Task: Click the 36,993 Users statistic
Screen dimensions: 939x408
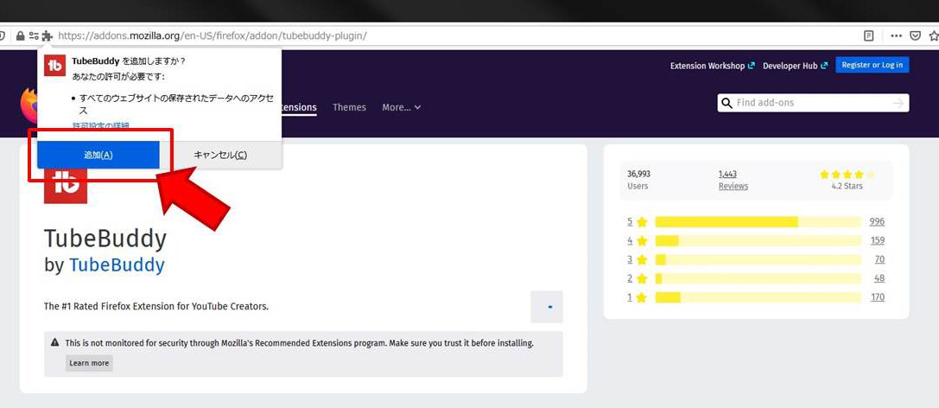Action: pos(638,180)
